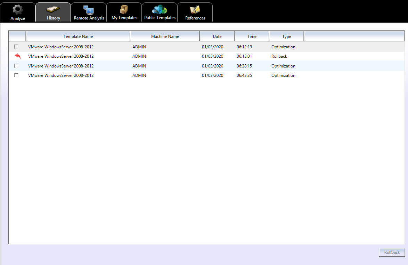
Task: Select template name in Rollback row
Action: coord(61,56)
